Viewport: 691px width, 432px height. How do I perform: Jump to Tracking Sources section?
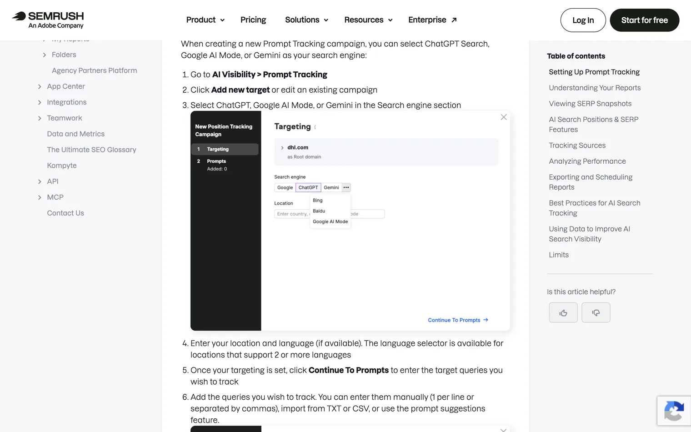(x=577, y=146)
